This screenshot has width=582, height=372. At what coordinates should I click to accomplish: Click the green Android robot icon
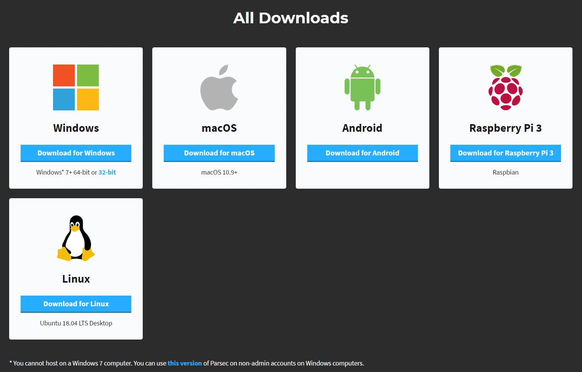362,88
